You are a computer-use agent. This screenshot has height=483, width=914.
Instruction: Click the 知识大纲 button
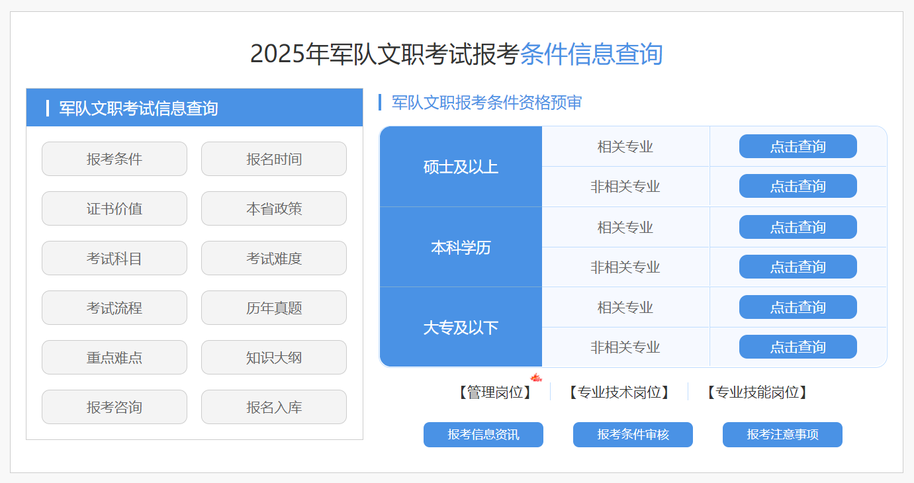click(274, 357)
